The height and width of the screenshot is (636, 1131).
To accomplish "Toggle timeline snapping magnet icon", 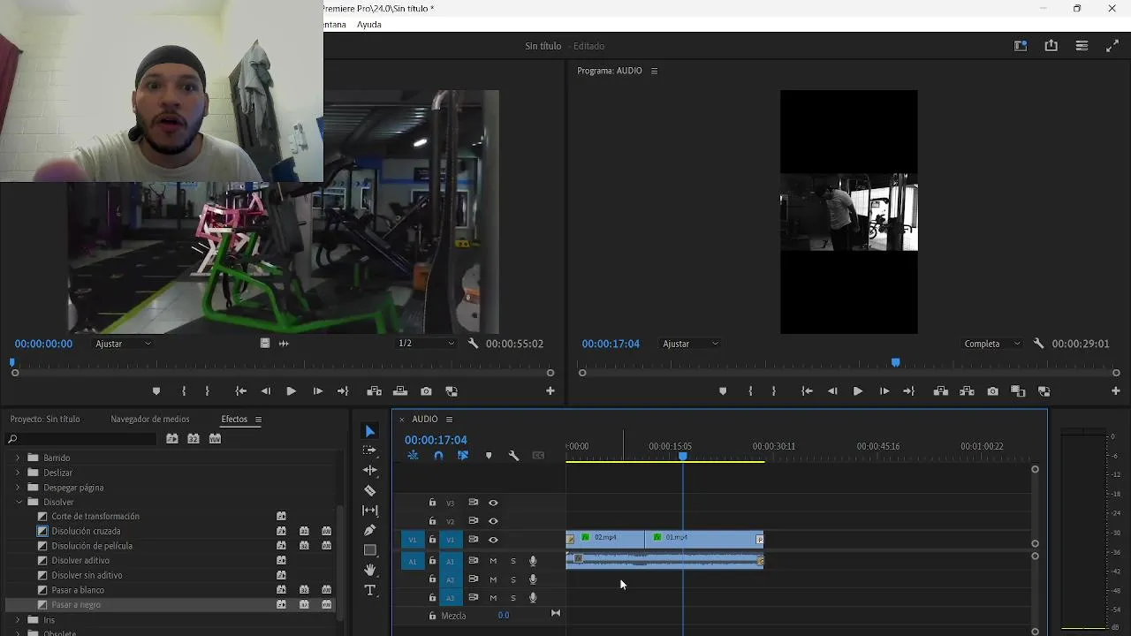I will point(438,456).
